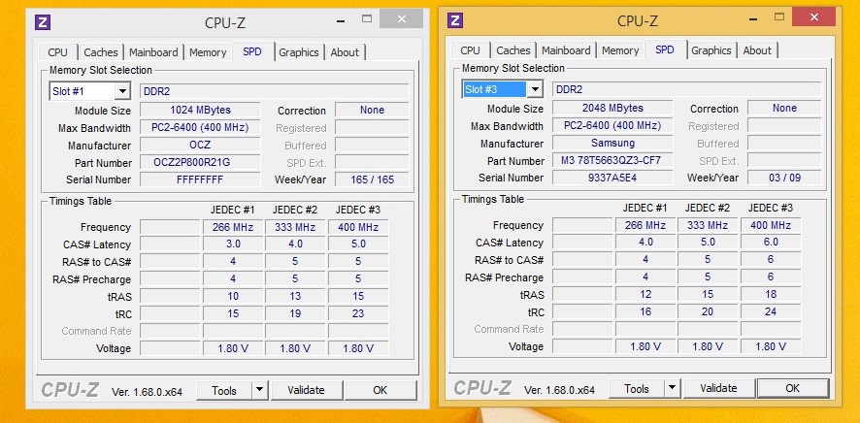Click the Tools button in right window

[636, 388]
